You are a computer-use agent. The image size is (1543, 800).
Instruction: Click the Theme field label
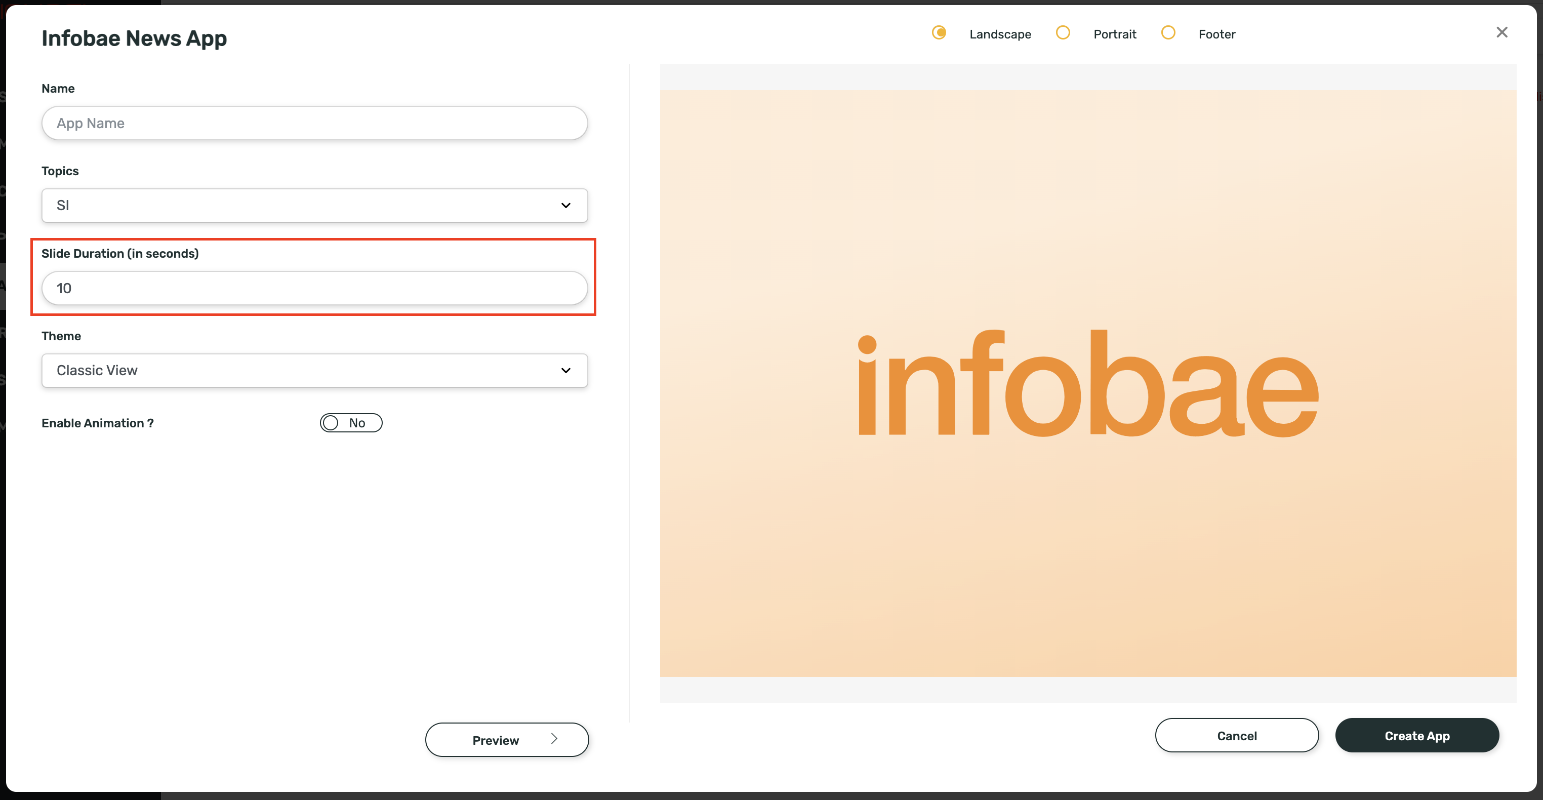tap(61, 336)
